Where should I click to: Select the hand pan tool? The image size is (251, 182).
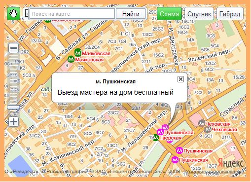(13, 14)
